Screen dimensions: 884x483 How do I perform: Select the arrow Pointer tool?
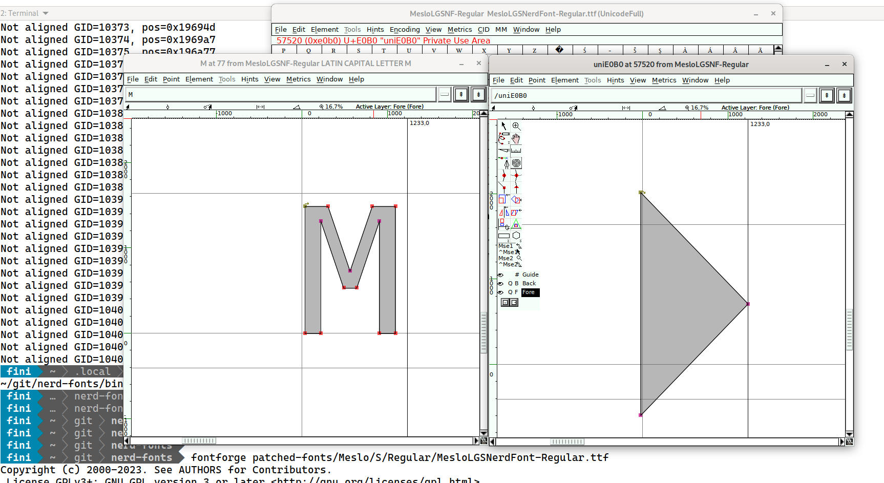tap(503, 125)
